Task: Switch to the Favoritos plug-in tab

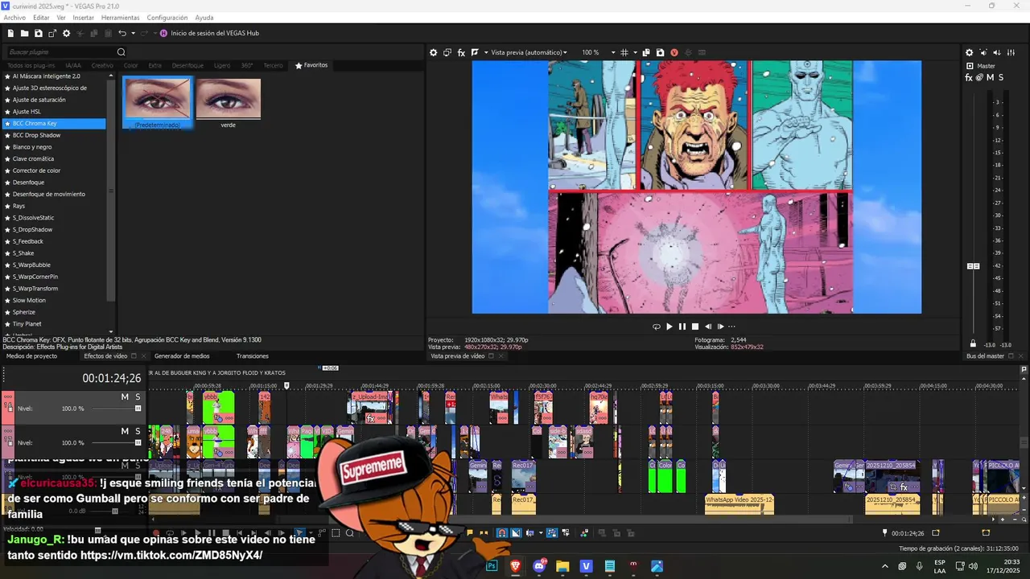Action: [x=311, y=65]
